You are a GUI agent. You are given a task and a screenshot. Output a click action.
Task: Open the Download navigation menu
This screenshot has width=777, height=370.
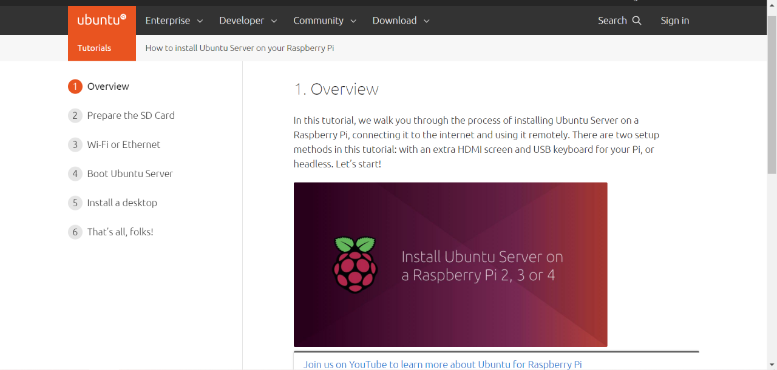401,21
